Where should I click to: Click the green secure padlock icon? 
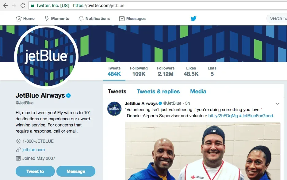click(33, 6)
